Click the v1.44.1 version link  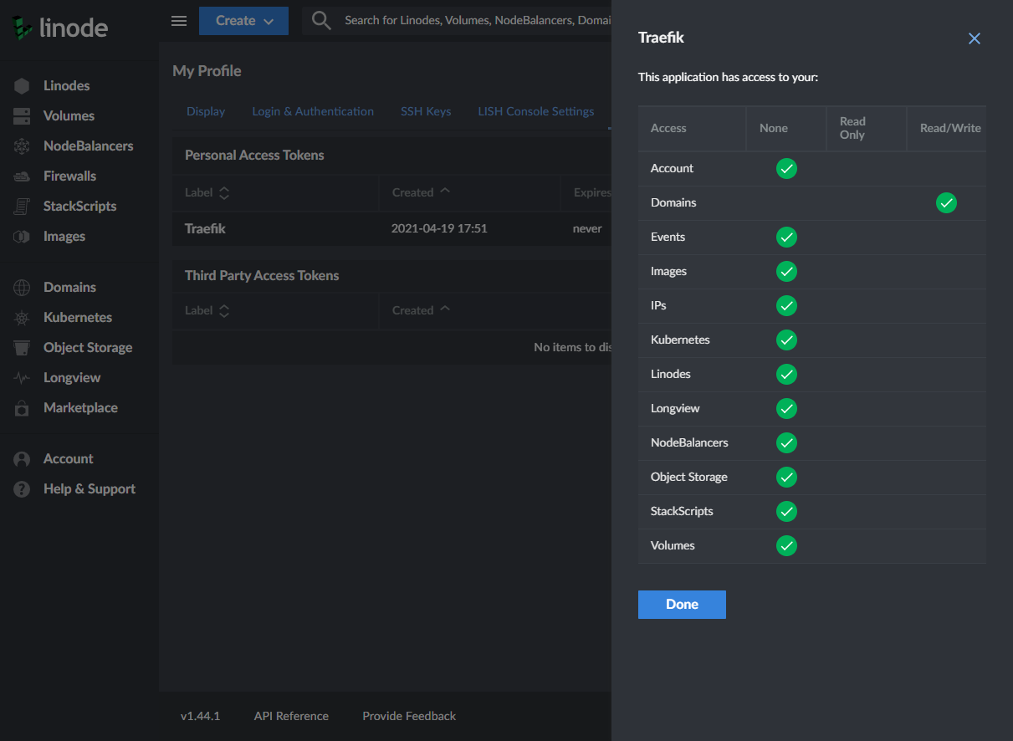(200, 716)
